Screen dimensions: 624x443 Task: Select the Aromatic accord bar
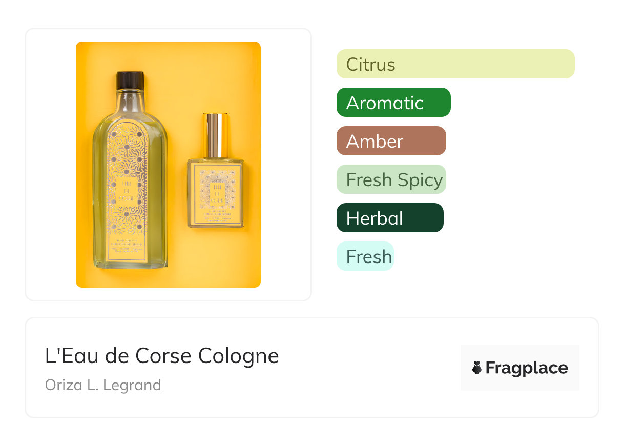tap(393, 103)
